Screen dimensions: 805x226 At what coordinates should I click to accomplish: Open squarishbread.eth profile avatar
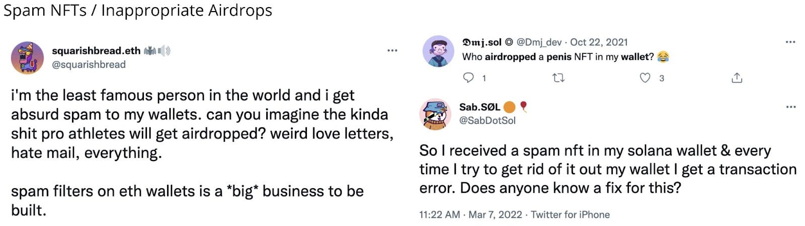[28, 57]
